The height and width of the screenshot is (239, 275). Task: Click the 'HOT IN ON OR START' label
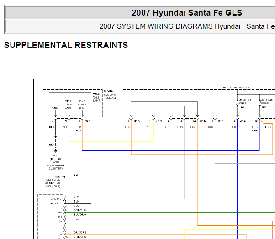tap(237, 88)
